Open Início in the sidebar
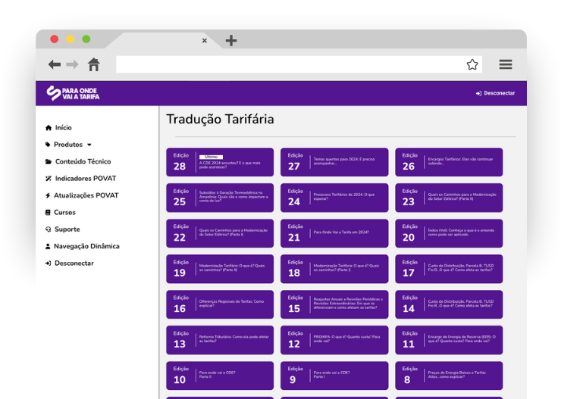Viewport: 561px width, 399px height. 63,128
